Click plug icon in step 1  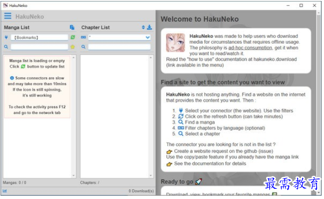point(181,110)
